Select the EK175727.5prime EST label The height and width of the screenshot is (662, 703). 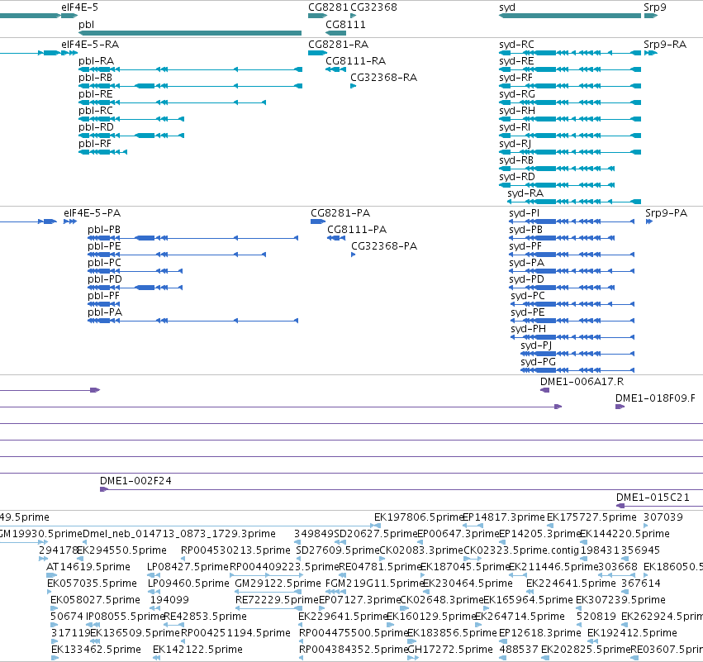(x=591, y=517)
